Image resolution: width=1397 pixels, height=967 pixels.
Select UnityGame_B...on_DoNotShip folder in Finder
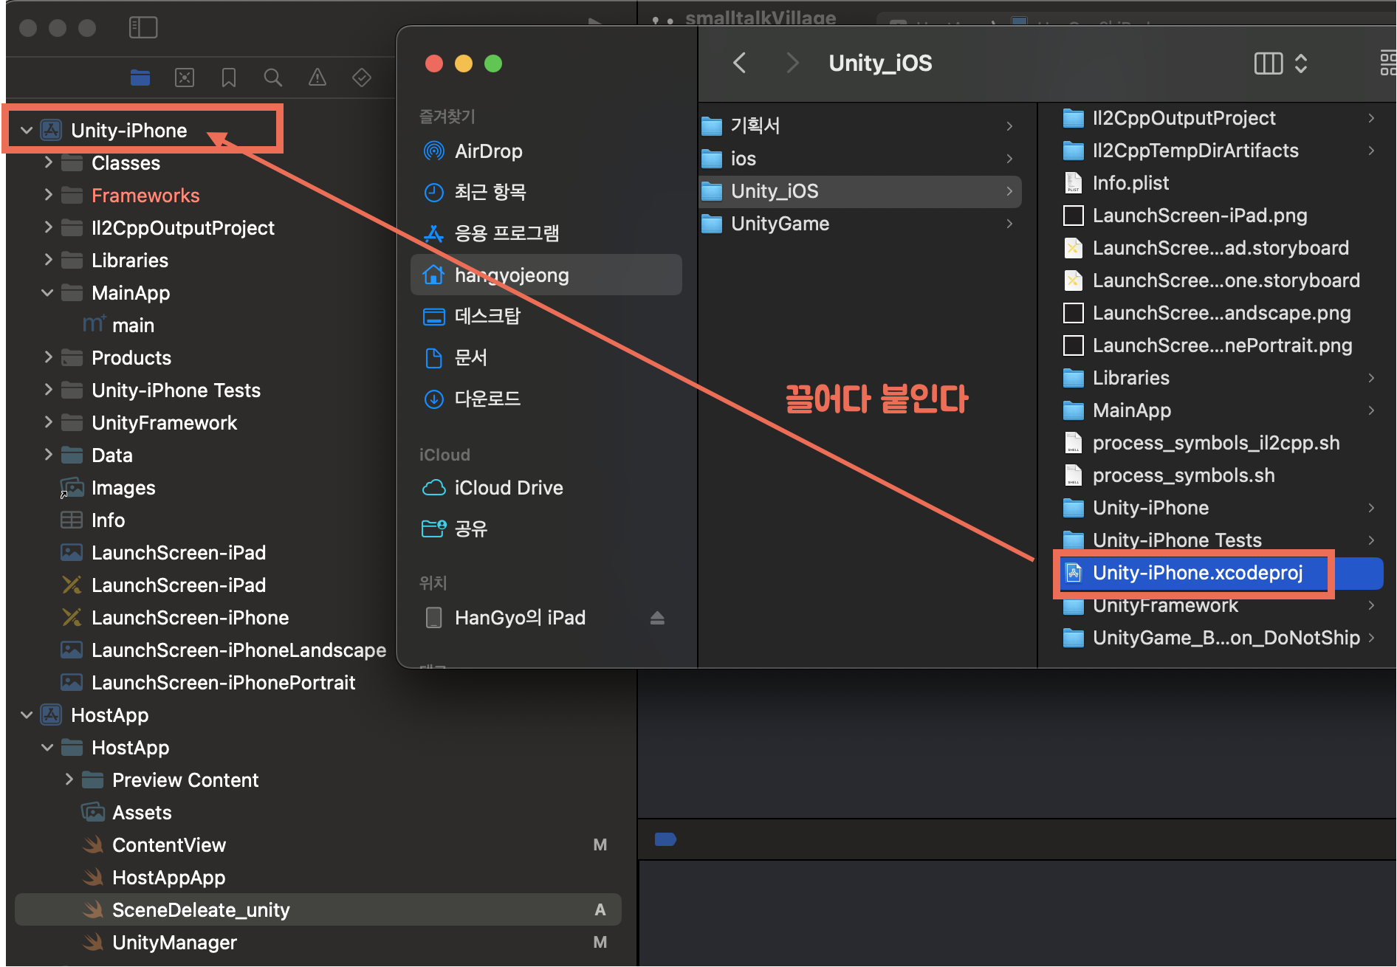pos(1221,638)
